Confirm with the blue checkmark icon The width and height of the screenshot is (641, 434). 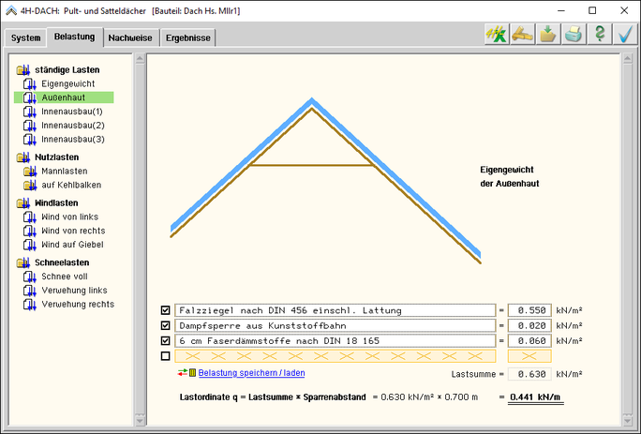coord(625,35)
